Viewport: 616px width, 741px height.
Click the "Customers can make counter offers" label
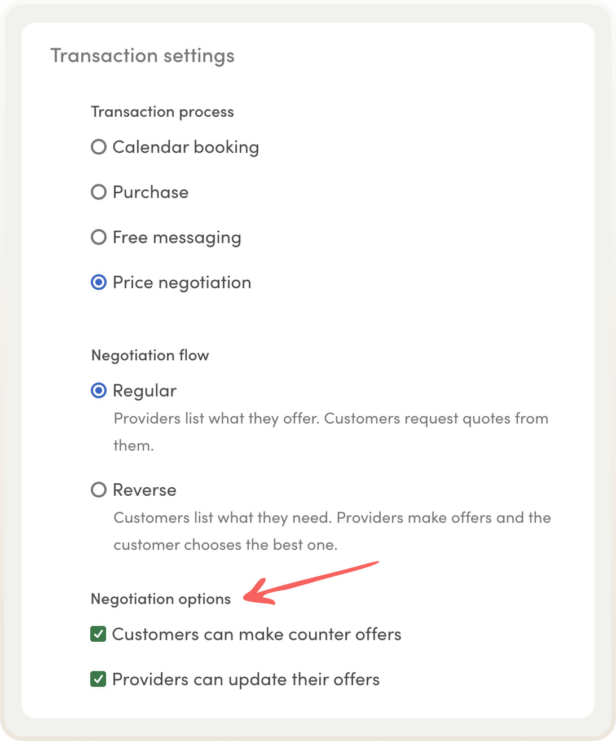click(x=257, y=634)
